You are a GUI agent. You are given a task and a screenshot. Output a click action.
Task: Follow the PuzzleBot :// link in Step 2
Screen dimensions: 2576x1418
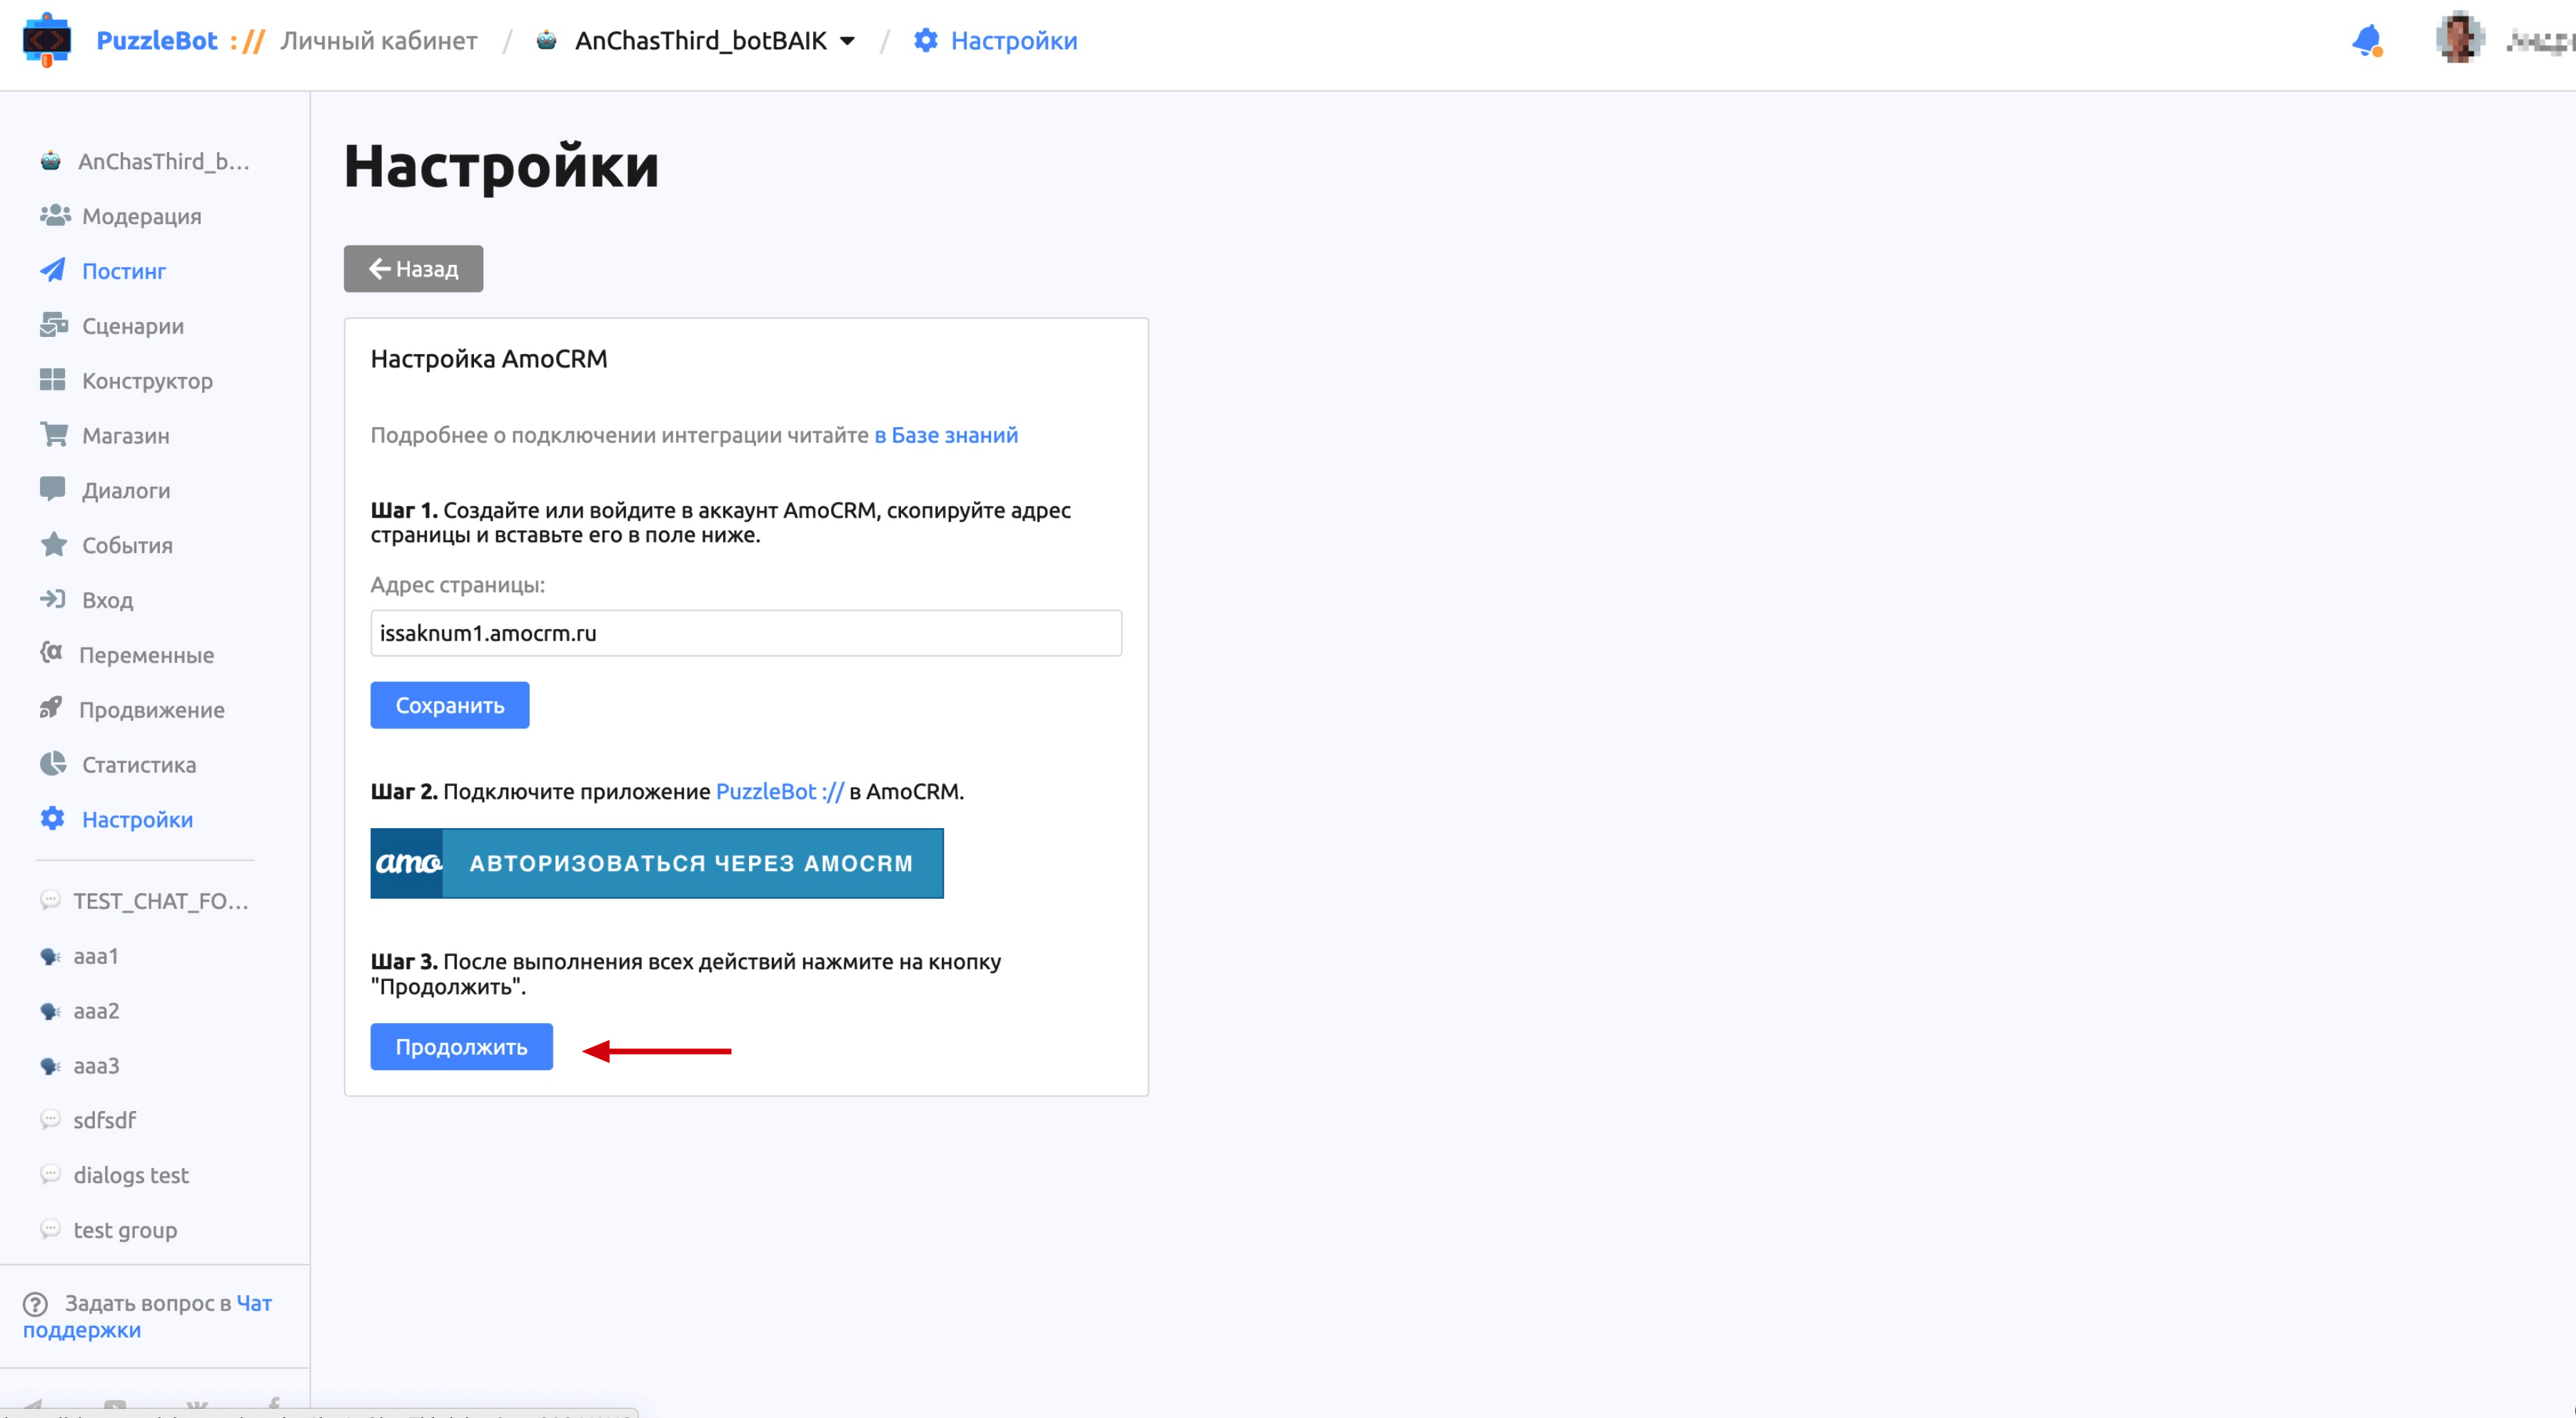pyautogui.click(x=780, y=791)
